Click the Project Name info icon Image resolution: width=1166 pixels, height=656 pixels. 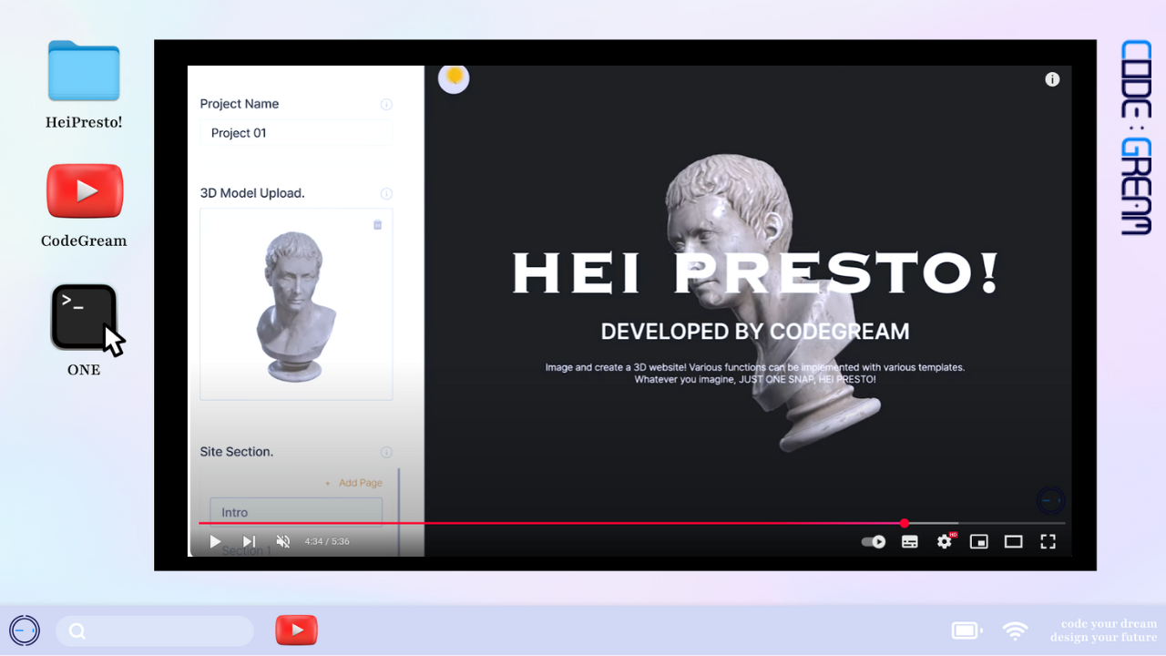[x=386, y=105]
